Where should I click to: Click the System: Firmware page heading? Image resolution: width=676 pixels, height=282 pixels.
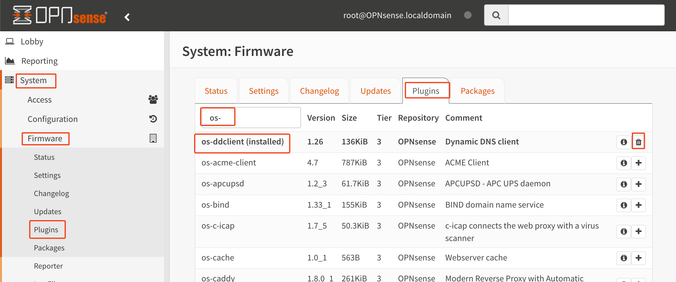pos(238,51)
